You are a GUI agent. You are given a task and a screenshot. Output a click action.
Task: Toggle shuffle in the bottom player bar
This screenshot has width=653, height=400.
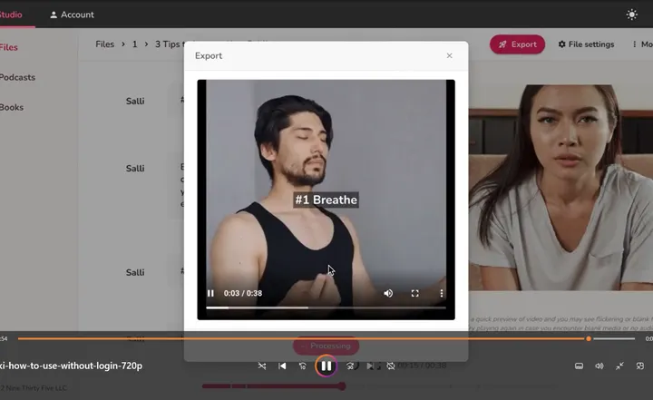261,366
